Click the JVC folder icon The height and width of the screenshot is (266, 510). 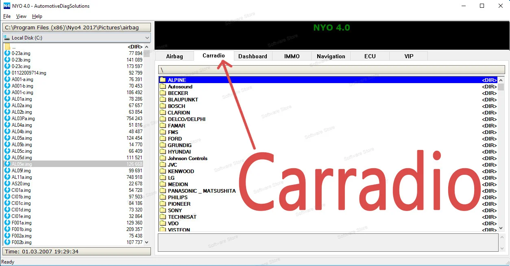(163, 165)
